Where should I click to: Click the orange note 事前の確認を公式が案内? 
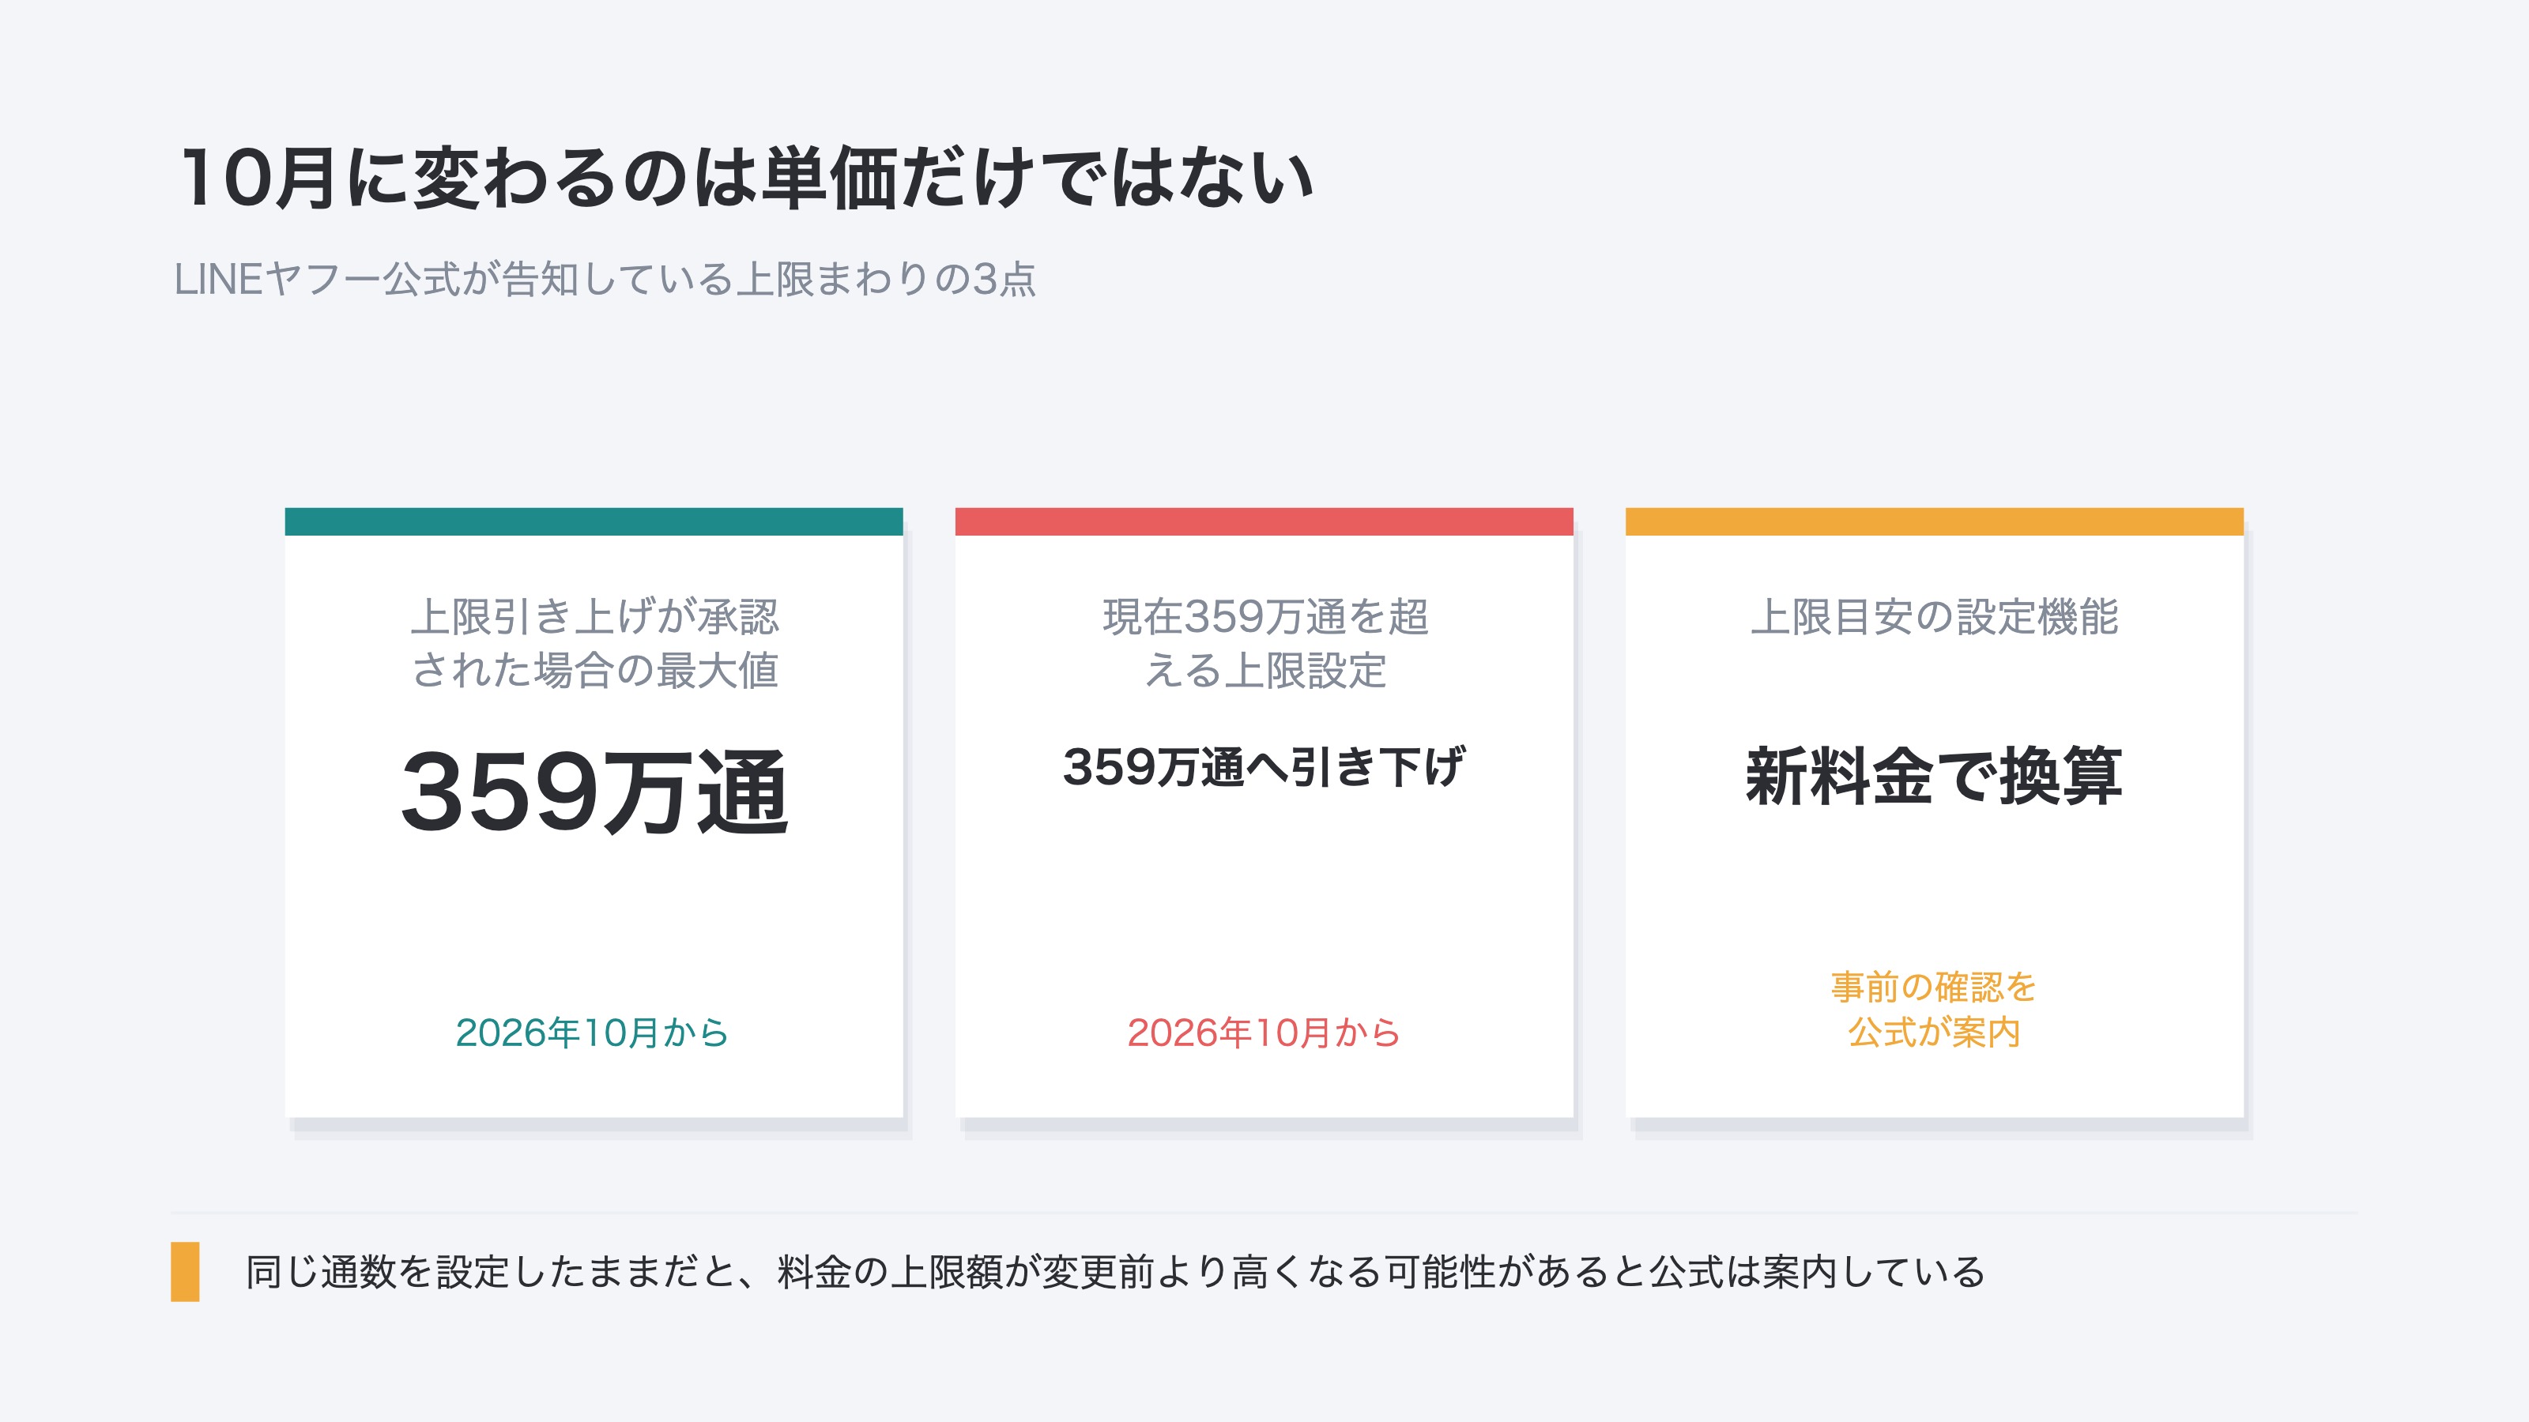click(x=1934, y=1009)
